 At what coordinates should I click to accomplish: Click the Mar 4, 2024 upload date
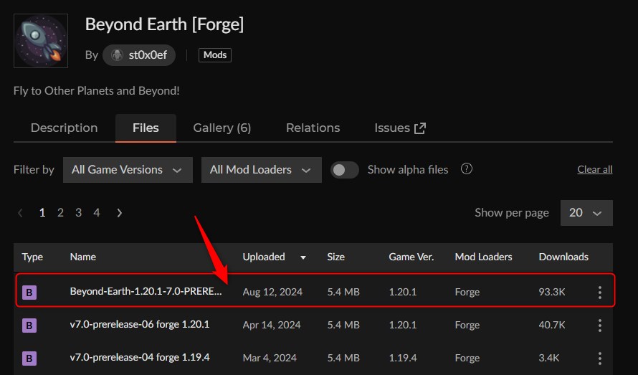(270, 358)
